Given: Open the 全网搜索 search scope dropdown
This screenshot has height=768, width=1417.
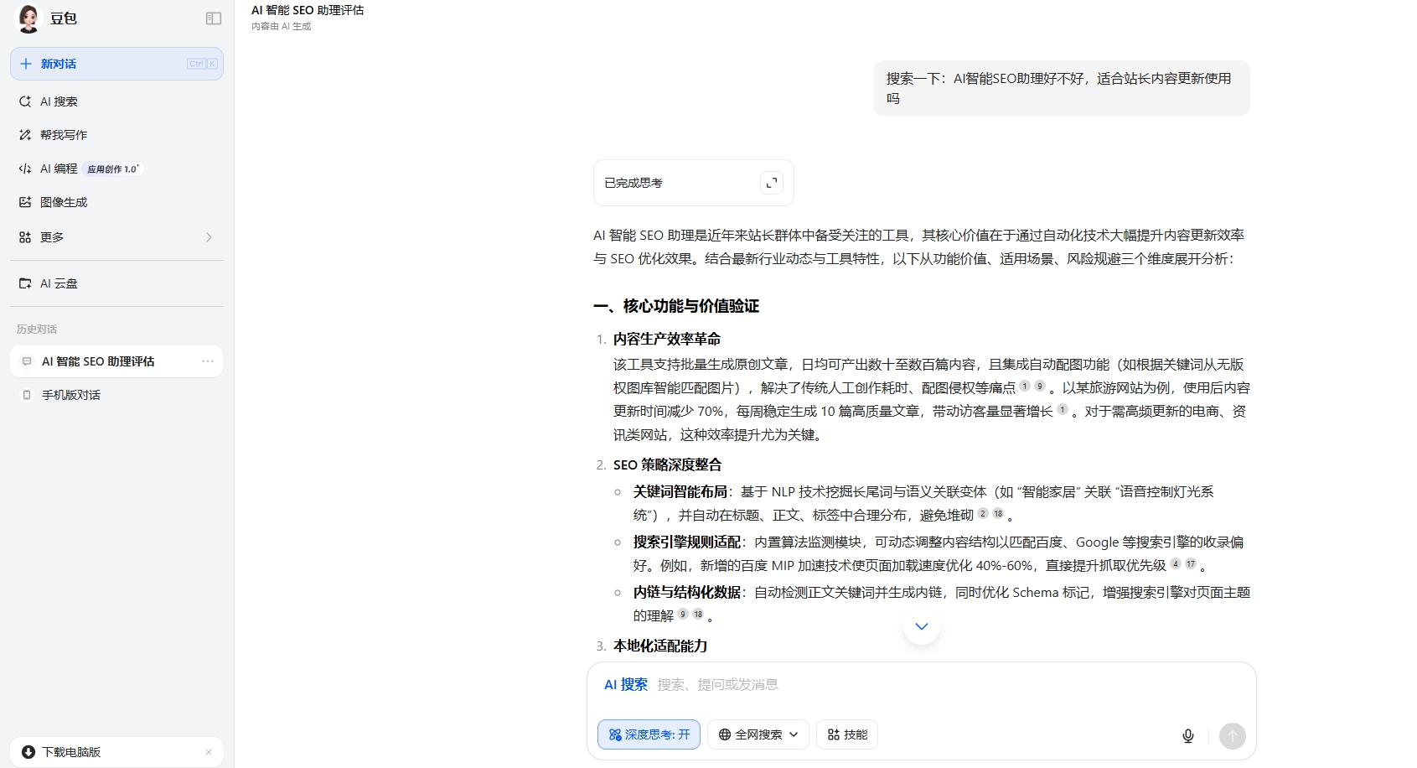Looking at the screenshot, I should click(757, 734).
